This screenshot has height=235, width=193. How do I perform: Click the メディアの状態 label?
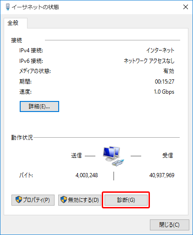coord(35,71)
